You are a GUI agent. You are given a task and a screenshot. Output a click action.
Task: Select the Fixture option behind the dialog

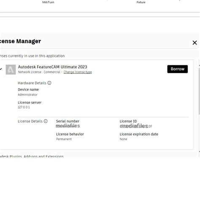(x=141, y=2)
